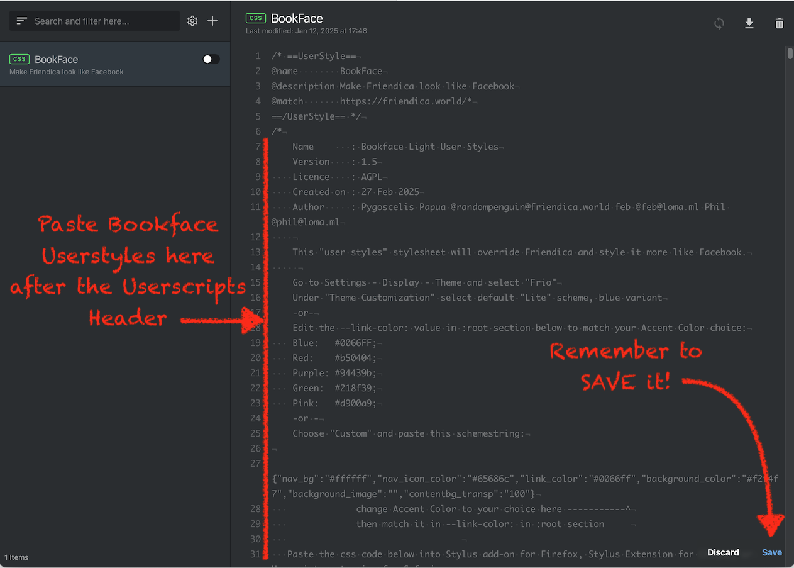The height and width of the screenshot is (568, 794).
Task: Click the editor's vertical scrollbar thumb
Action: 790,53
